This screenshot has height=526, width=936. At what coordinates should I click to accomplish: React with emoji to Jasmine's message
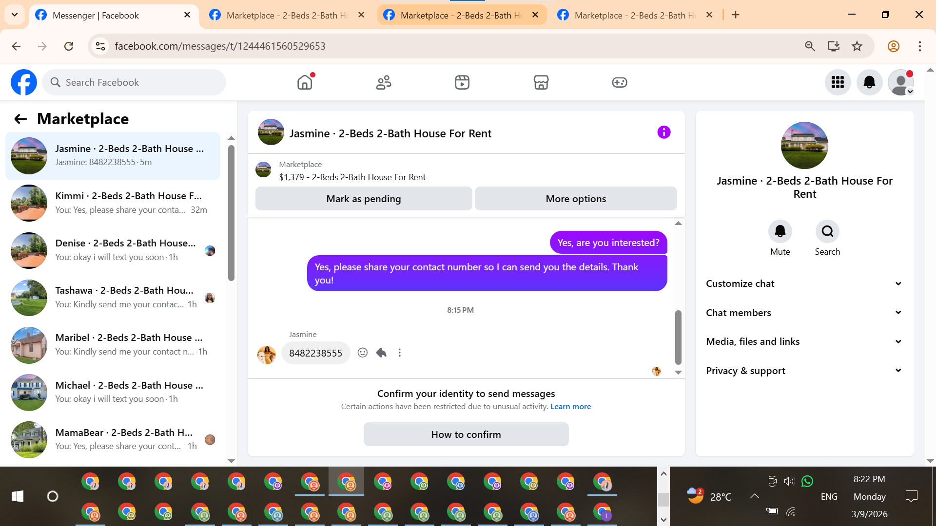pyautogui.click(x=362, y=353)
